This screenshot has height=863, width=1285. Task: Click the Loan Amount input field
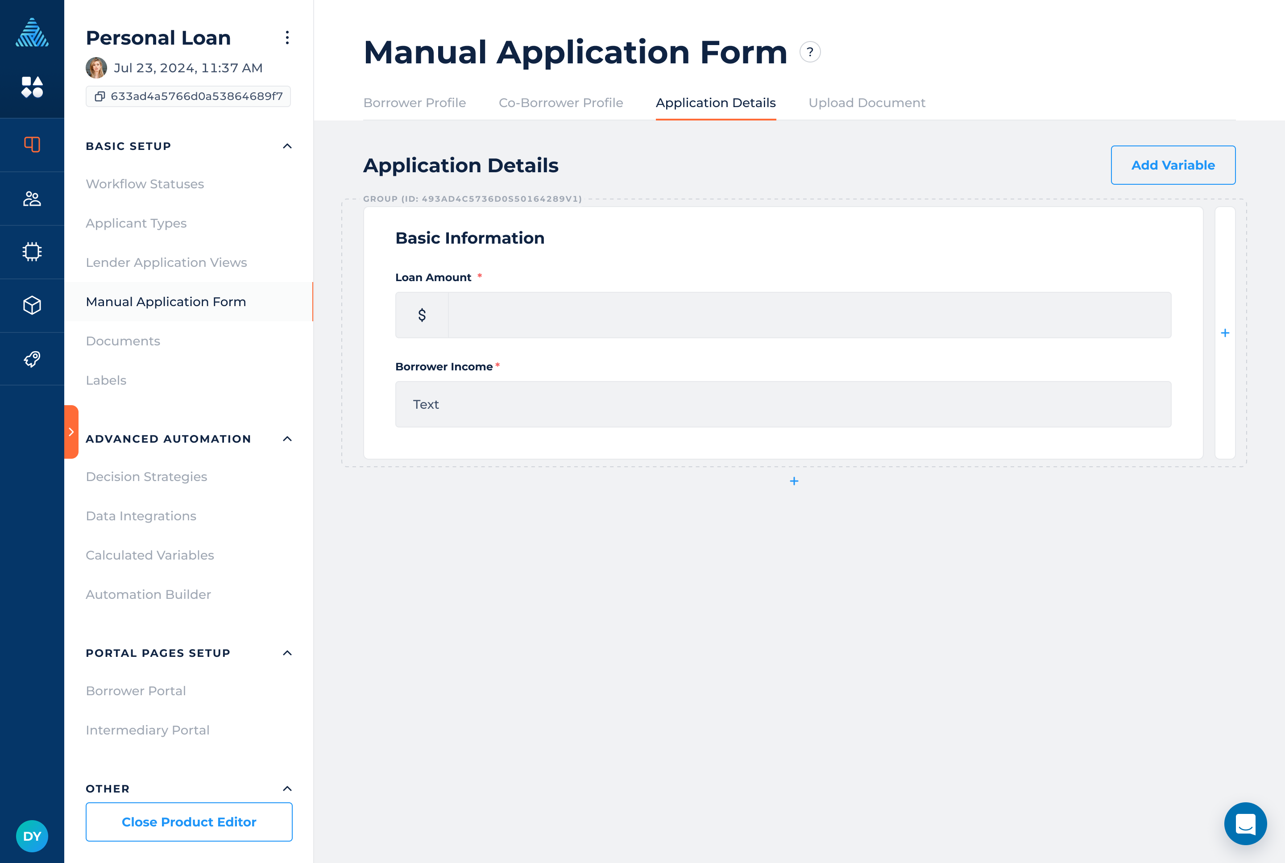point(809,315)
